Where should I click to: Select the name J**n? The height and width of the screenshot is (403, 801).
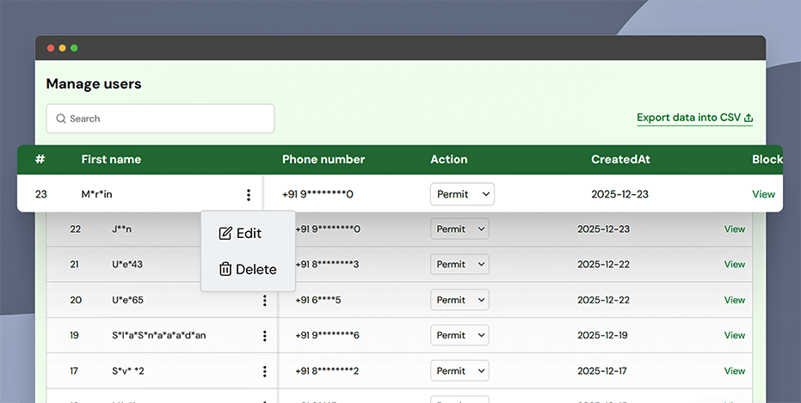pos(121,229)
